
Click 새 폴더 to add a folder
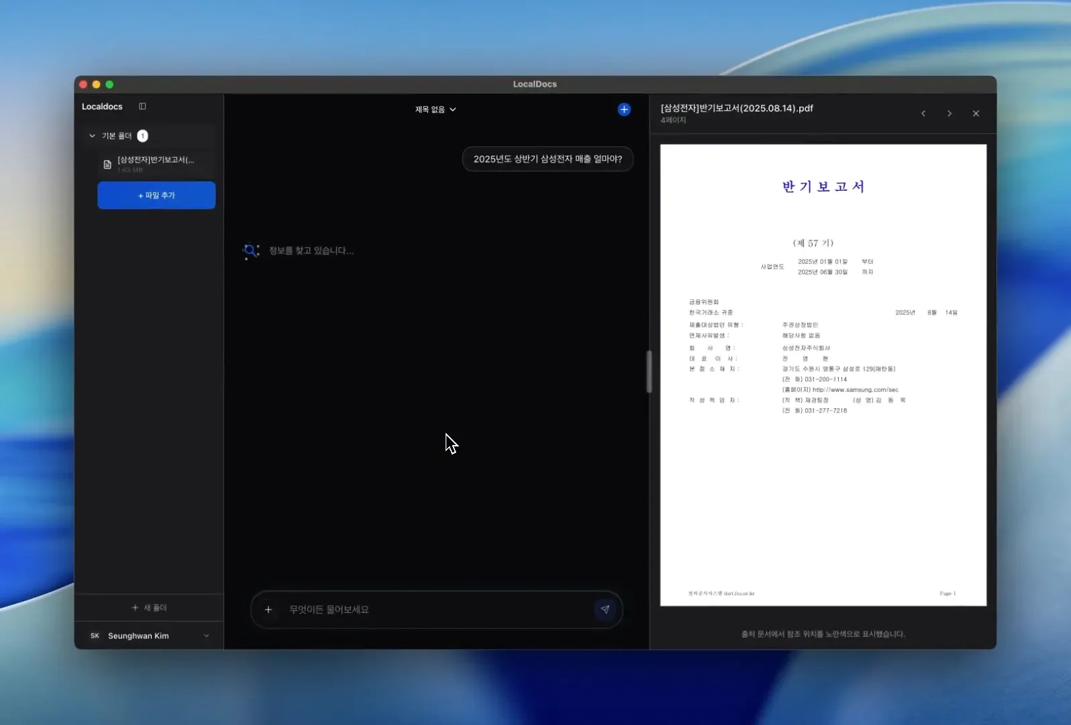coord(149,608)
